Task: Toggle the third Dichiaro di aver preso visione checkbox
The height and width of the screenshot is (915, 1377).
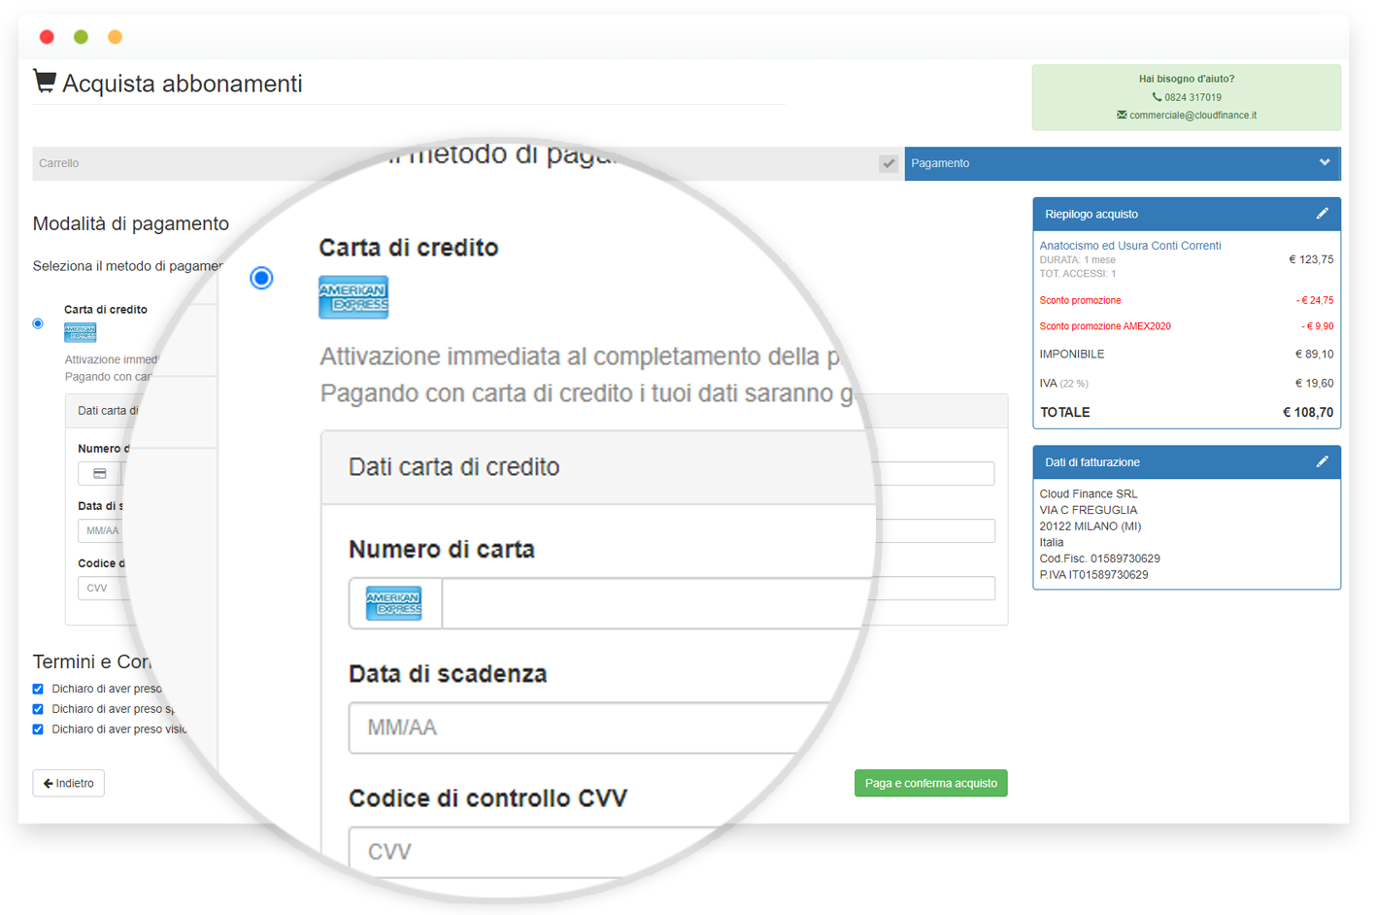Action: click(x=38, y=729)
